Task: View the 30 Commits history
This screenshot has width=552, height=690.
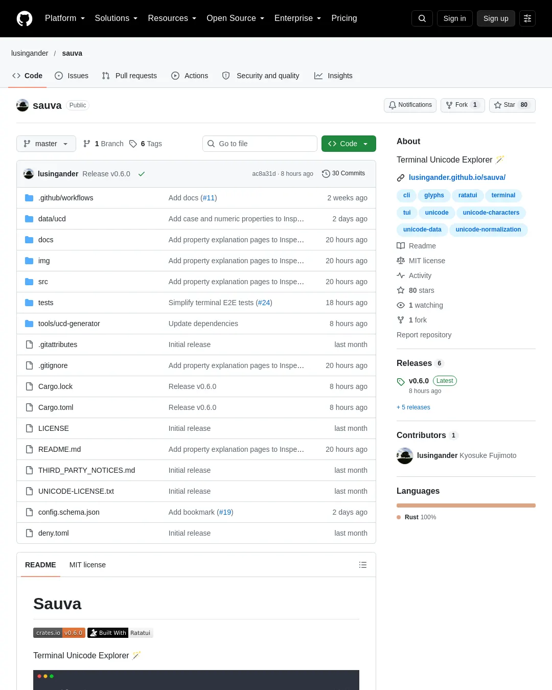Action: tap(343, 174)
